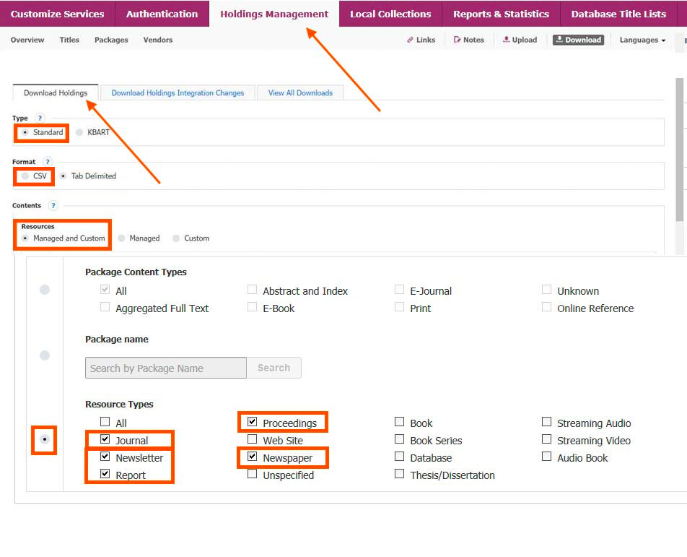Viewport: 687px width, 557px height.
Task: Check All under Resource Types
Action: tap(105, 422)
